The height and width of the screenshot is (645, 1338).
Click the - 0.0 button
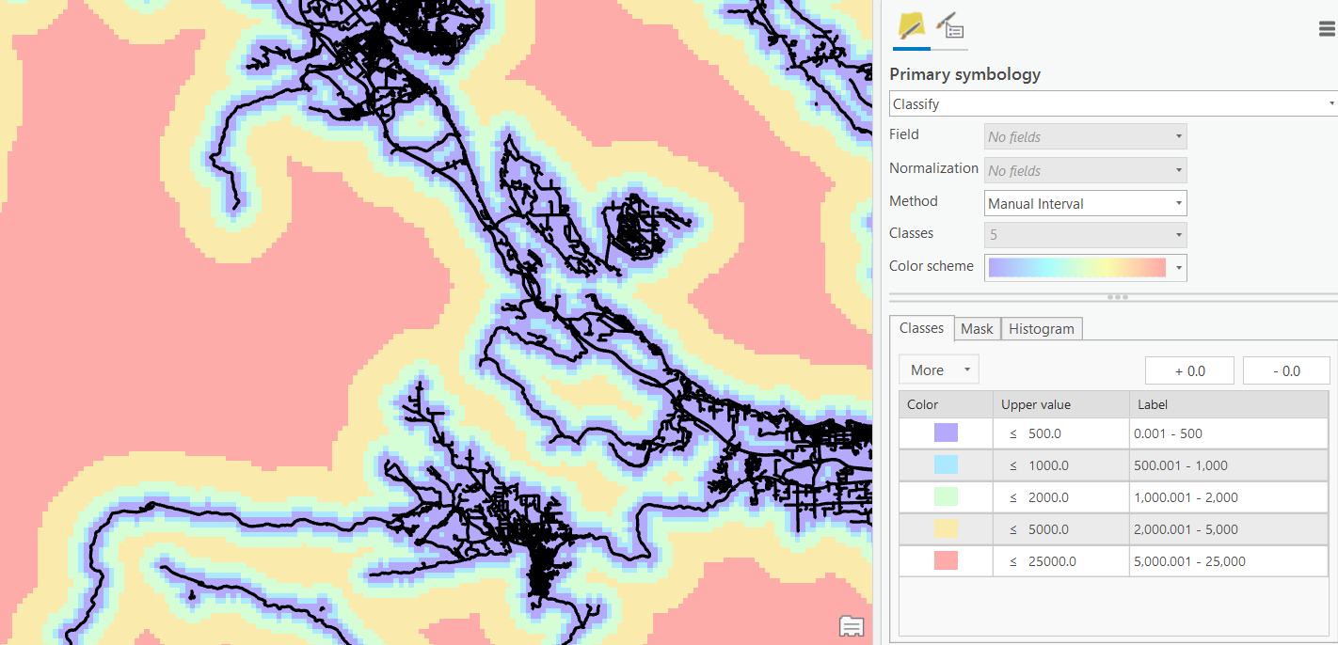pos(1285,370)
